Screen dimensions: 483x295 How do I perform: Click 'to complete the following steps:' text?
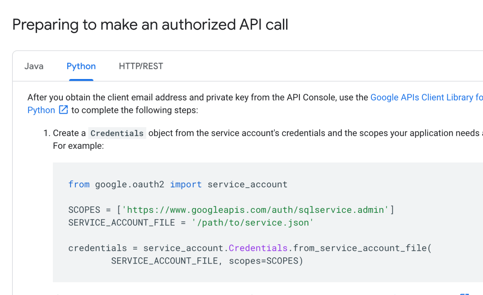pyautogui.click(x=135, y=110)
